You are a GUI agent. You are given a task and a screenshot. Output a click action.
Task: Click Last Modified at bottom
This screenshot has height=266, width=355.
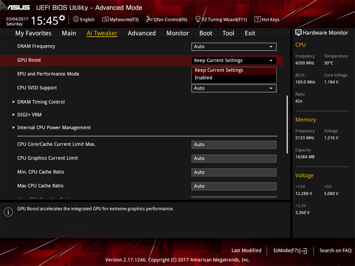(247, 251)
